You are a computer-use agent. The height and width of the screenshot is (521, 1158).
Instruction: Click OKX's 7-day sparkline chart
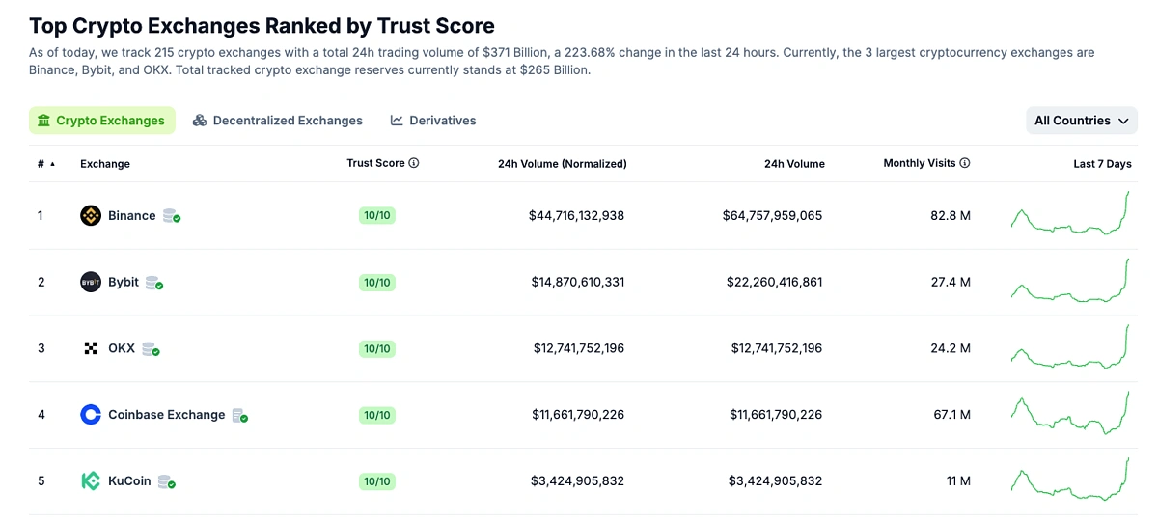(1070, 346)
